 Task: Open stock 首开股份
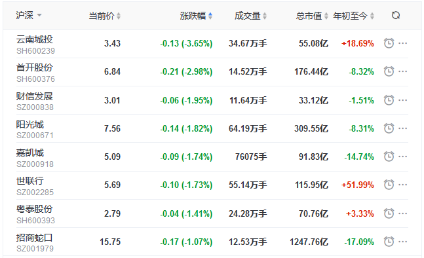pyautogui.click(x=34, y=67)
